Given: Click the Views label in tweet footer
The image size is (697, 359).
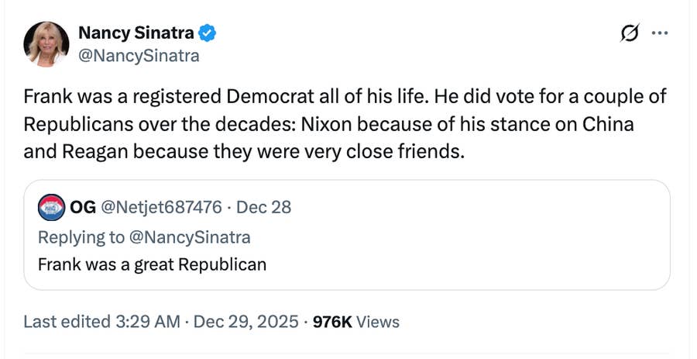Looking at the screenshot, I should pyautogui.click(x=378, y=321).
